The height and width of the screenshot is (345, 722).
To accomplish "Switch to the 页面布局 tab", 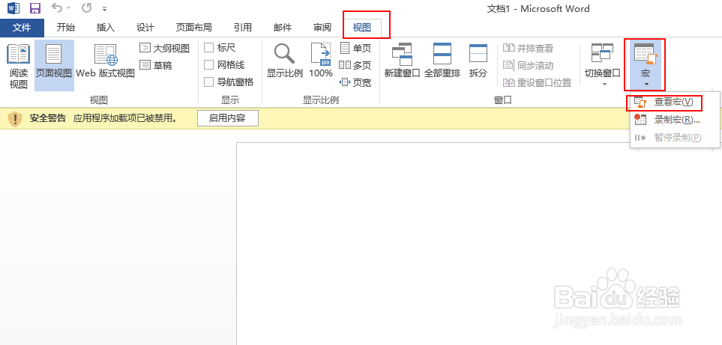I will click(194, 28).
